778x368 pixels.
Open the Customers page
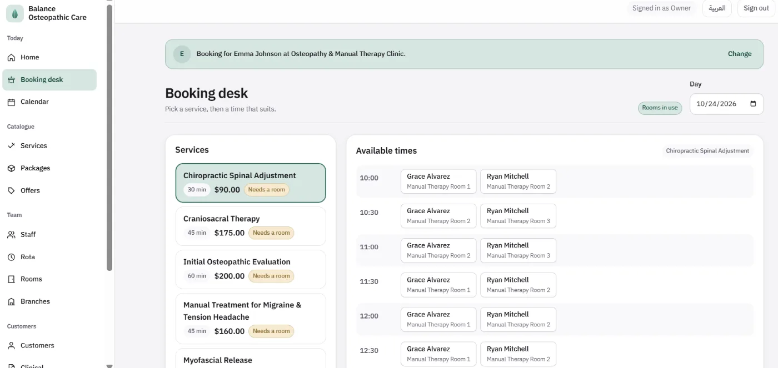click(49, 345)
